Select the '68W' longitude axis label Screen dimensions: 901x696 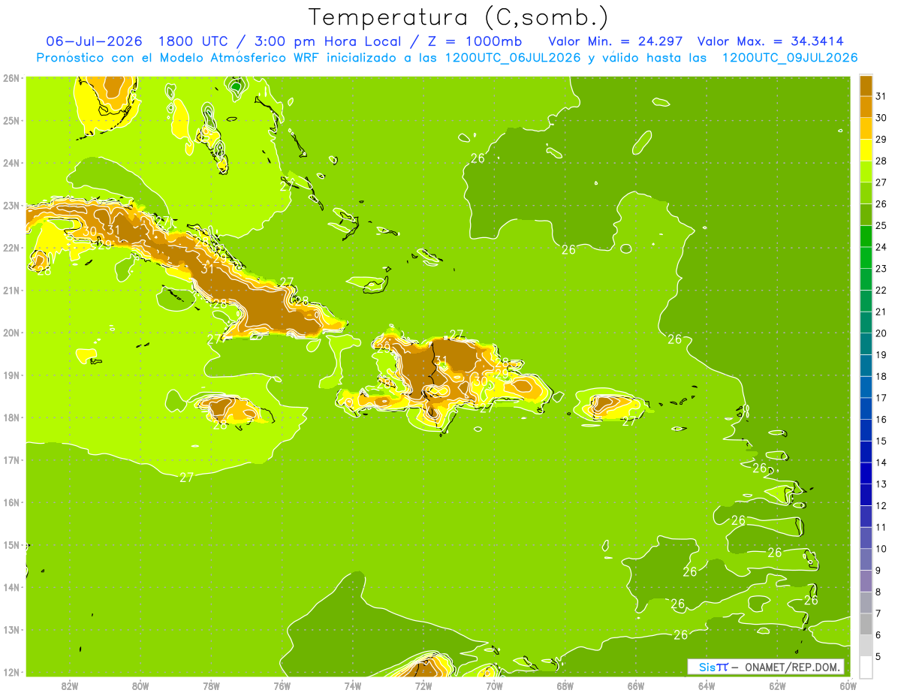pos(565,685)
